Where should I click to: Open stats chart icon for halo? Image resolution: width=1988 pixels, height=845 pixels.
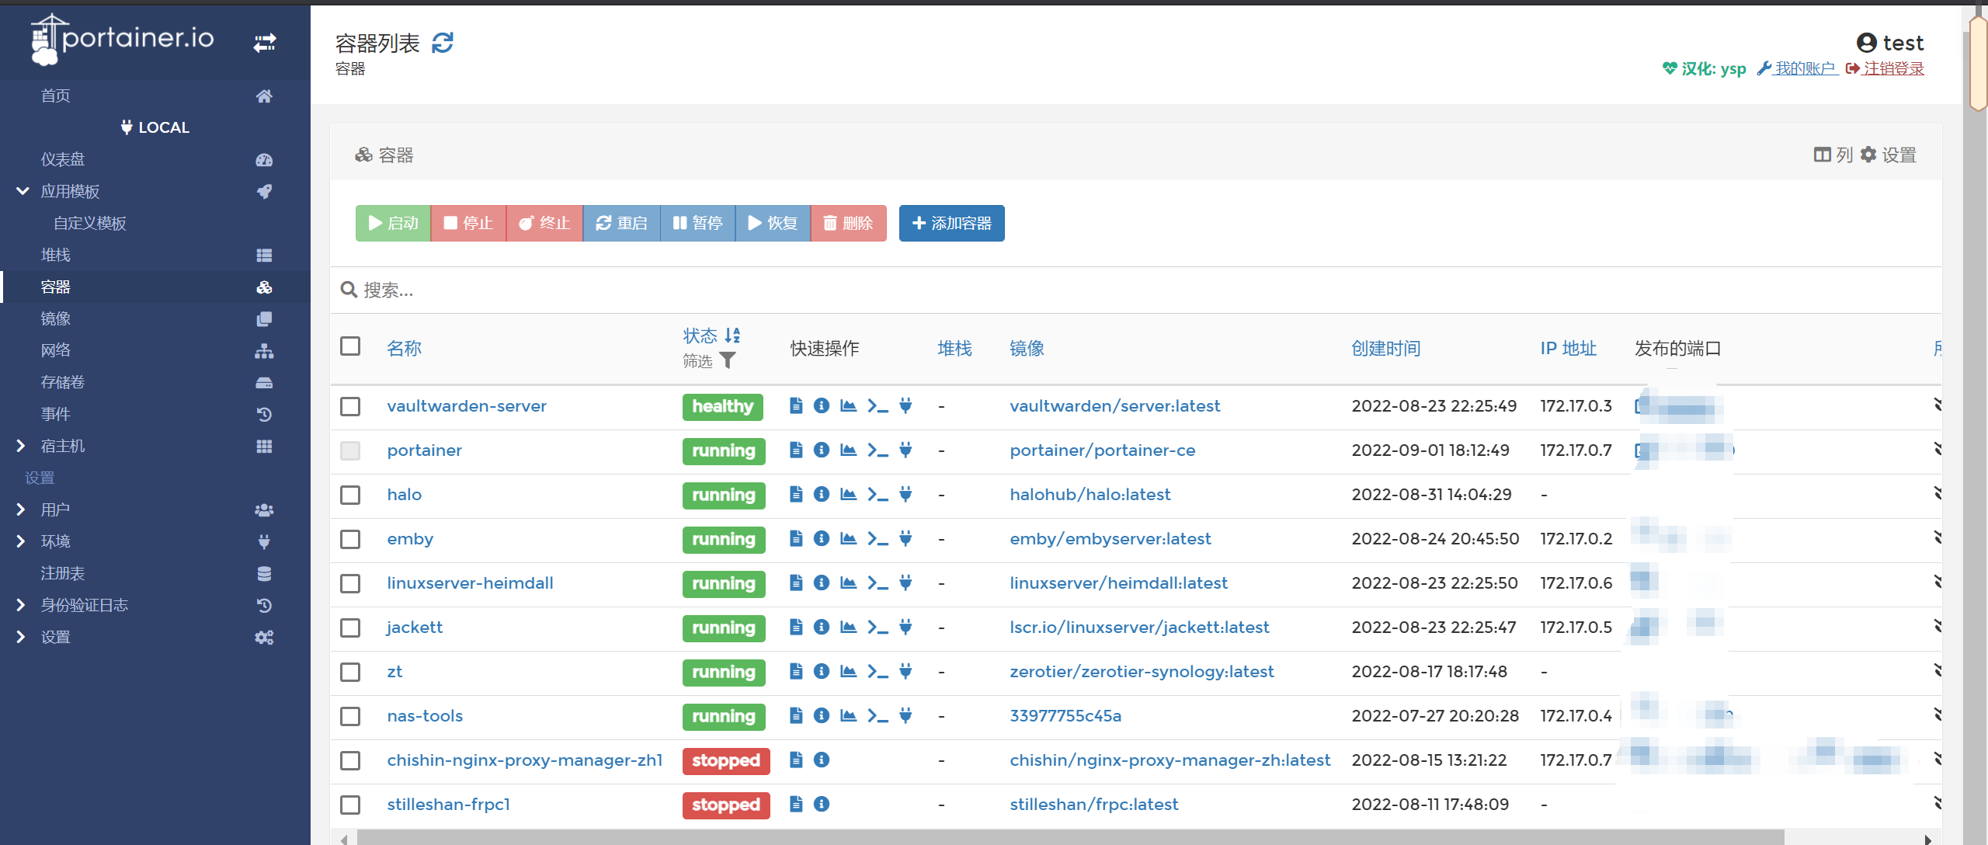click(x=848, y=494)
